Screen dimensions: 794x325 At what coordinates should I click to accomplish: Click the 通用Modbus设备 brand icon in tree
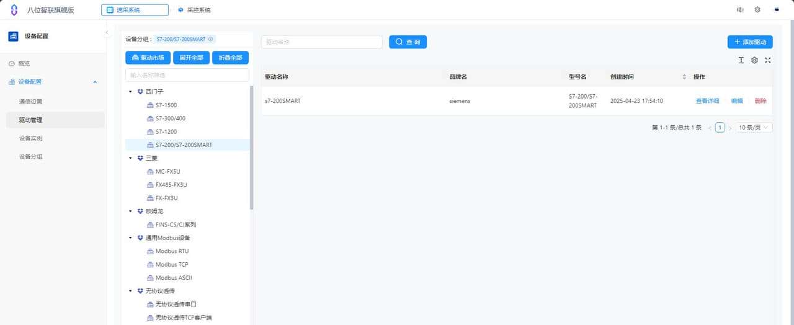pyautogui.click(x=140, y=238)
